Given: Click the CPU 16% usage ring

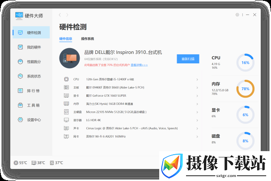Looking at the screenshot, I should [x=246, y=62].
